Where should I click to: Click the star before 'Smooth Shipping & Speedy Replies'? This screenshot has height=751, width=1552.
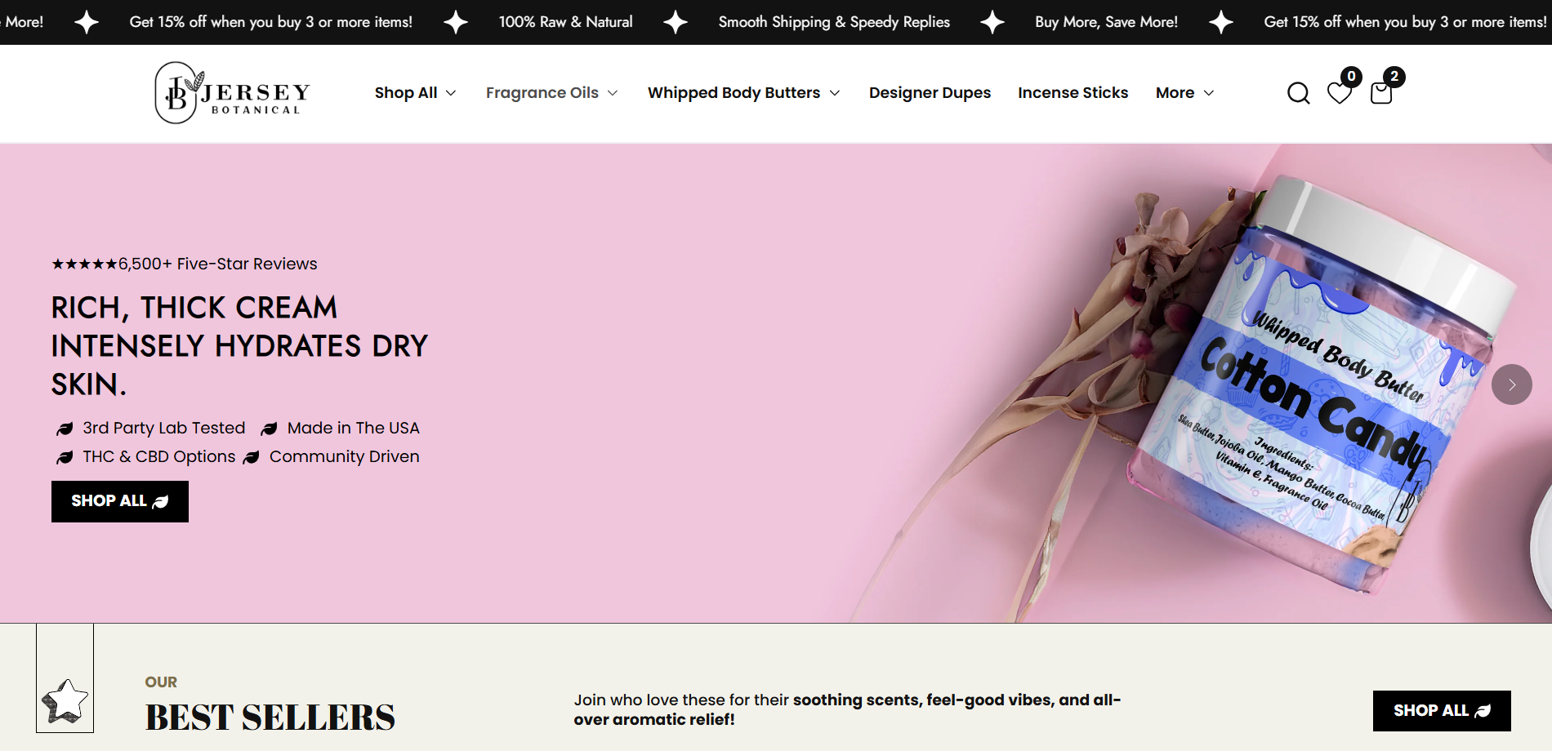coord(676,22)
